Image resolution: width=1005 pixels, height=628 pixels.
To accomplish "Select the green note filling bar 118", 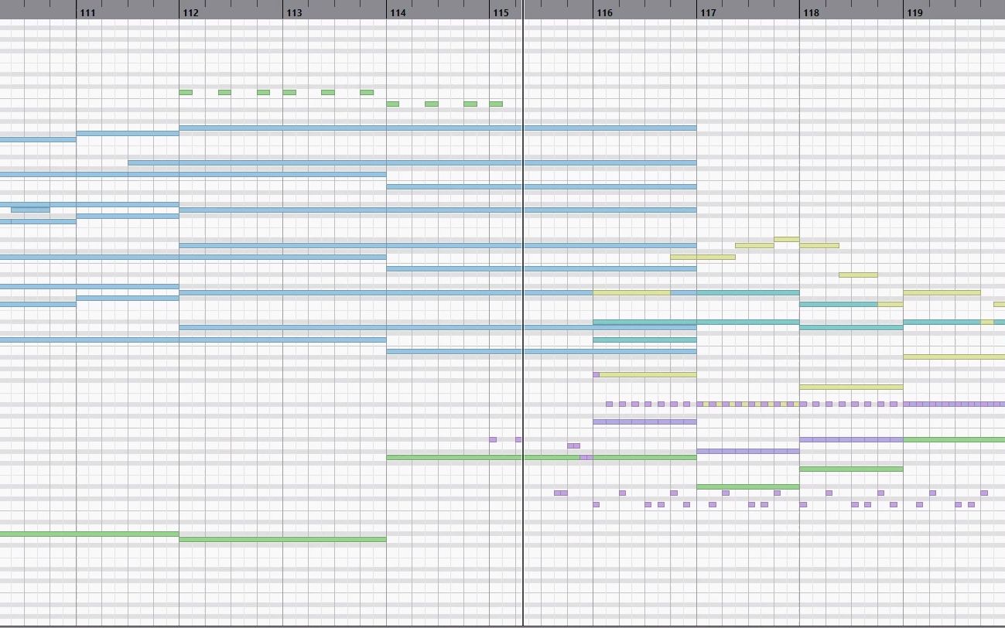I will [851, 469].
